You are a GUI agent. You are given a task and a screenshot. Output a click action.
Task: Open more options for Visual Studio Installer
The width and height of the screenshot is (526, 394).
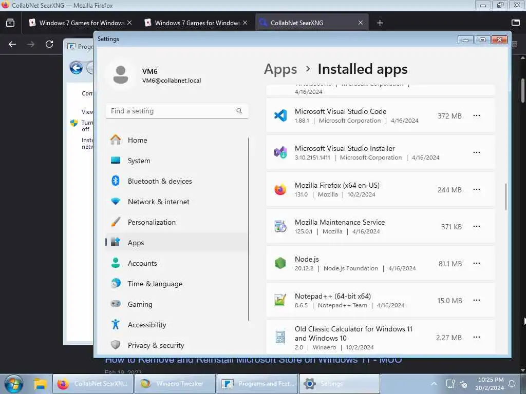[x=476, y=152]
